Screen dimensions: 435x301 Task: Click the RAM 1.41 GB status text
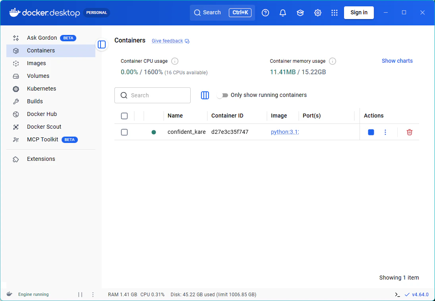(122, 294)
